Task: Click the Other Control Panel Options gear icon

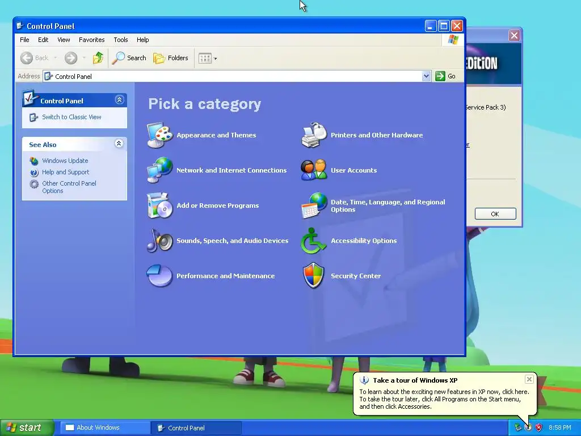Action: (34, 184)
